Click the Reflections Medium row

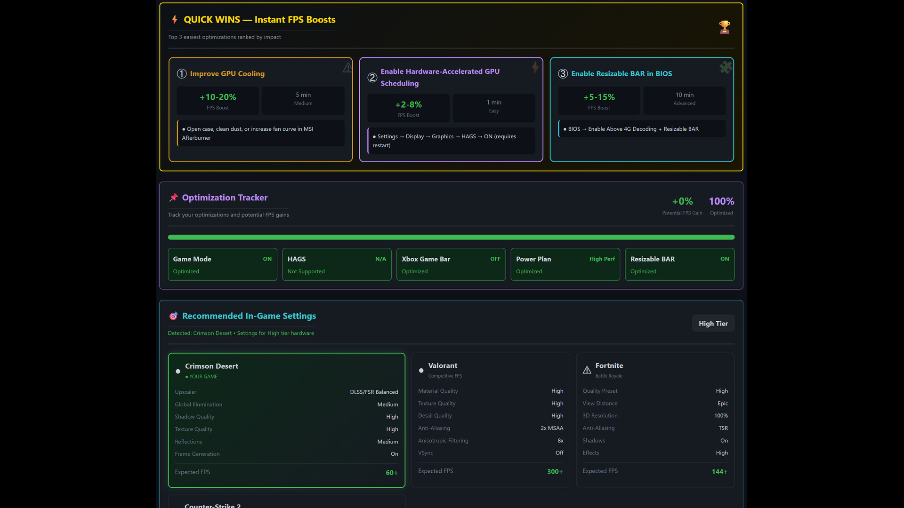click(x=286, y=442)
